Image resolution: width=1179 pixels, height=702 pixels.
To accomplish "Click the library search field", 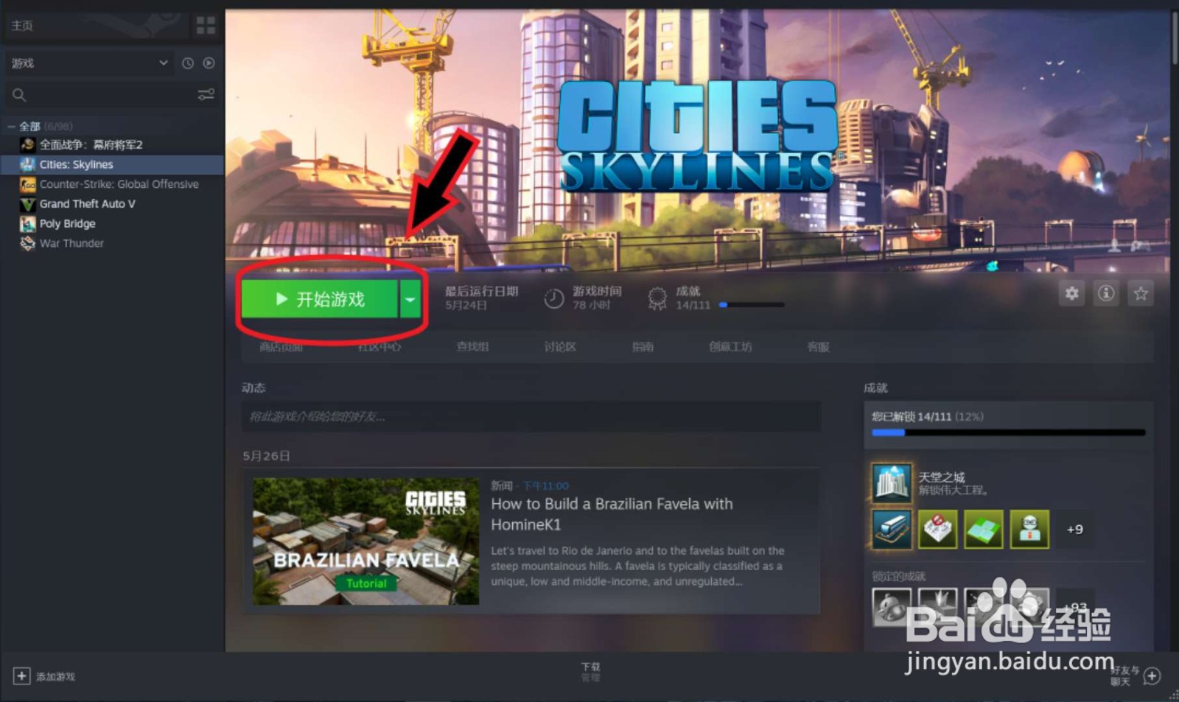I will (x=99, y=94).
